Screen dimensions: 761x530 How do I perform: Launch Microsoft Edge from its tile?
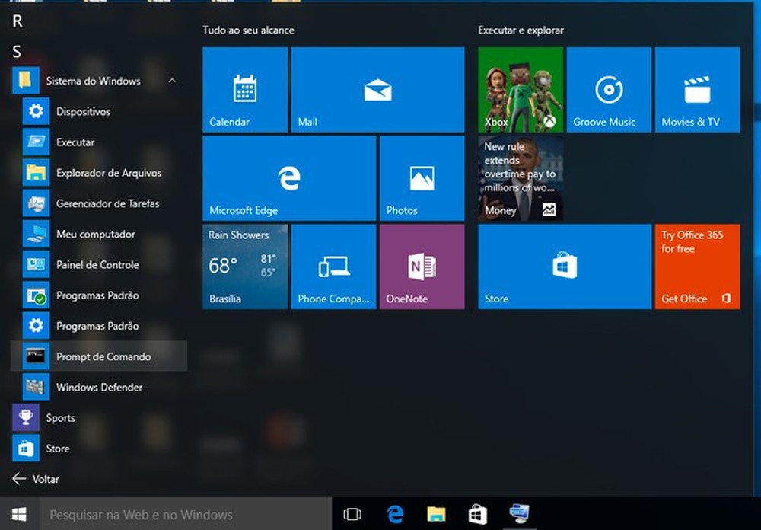[x=288, y=177]
